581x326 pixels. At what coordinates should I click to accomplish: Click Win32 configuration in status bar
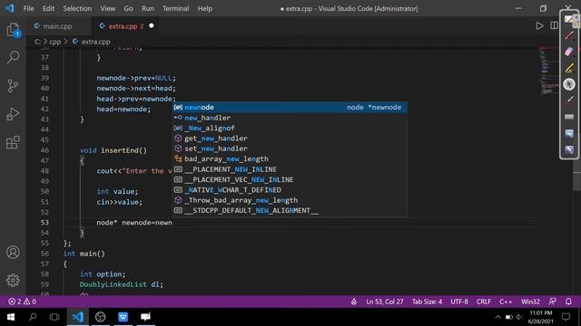click(x=530, y=302)
